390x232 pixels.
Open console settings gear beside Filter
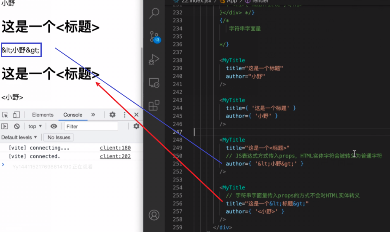[136, 126]
